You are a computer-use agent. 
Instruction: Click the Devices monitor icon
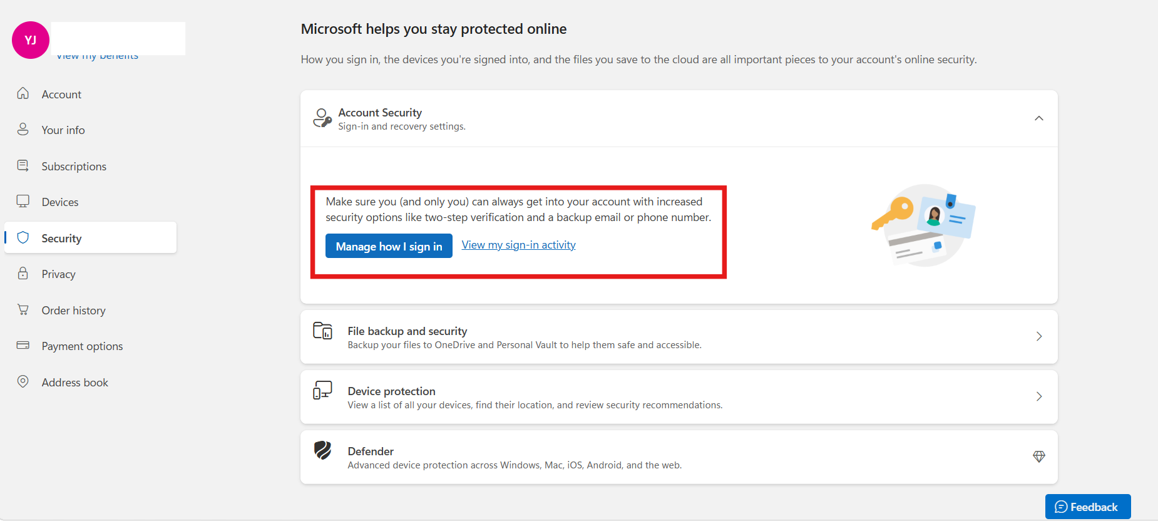(23, 201)
